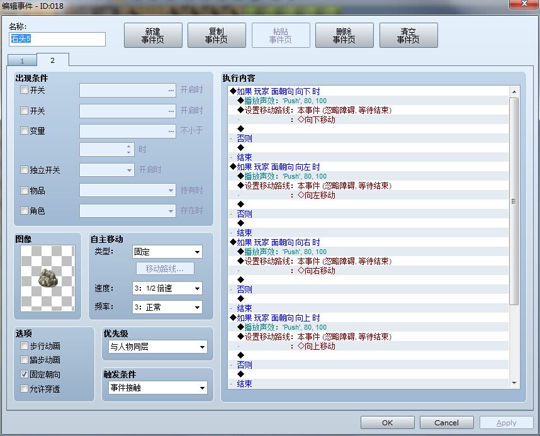Select 设置移动路线 line under 向下 condition
Image resolution: width=540 pixels, height=436 pixels.
pos(369,110)
